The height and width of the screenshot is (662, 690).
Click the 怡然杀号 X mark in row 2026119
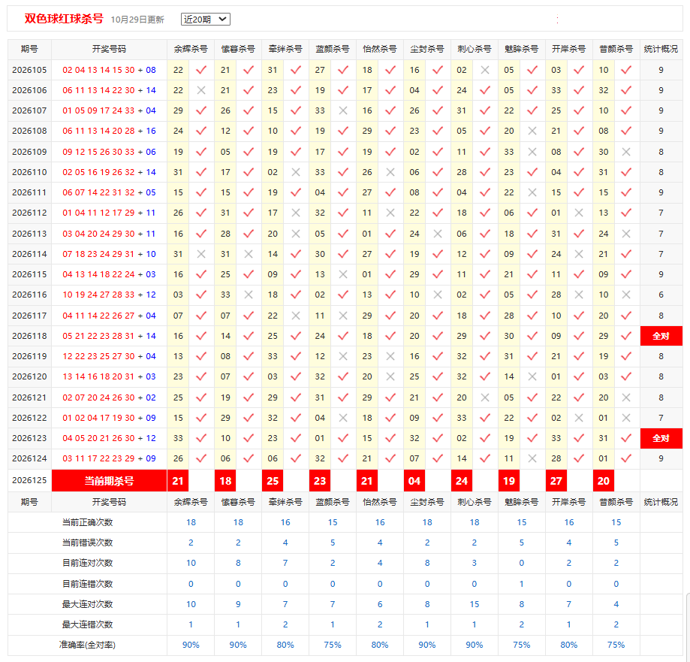390,356
